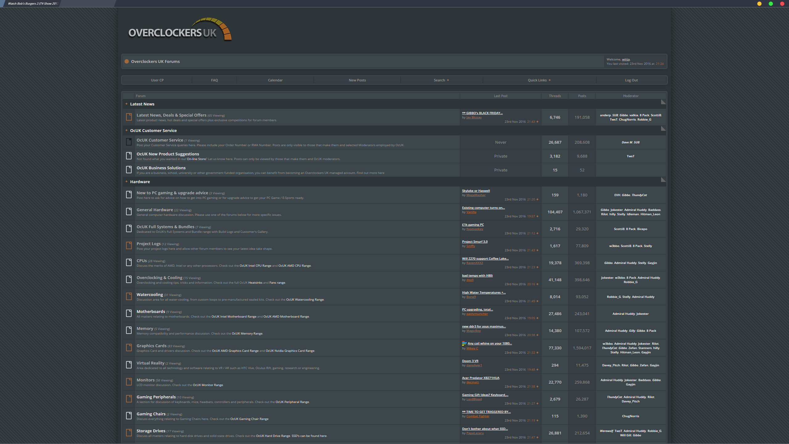Click forum status icon for Overclocking & Cooling
Image resolution: width=789 pixels, height=444 pixels.
pyautogui.click(x=129, y=279)
